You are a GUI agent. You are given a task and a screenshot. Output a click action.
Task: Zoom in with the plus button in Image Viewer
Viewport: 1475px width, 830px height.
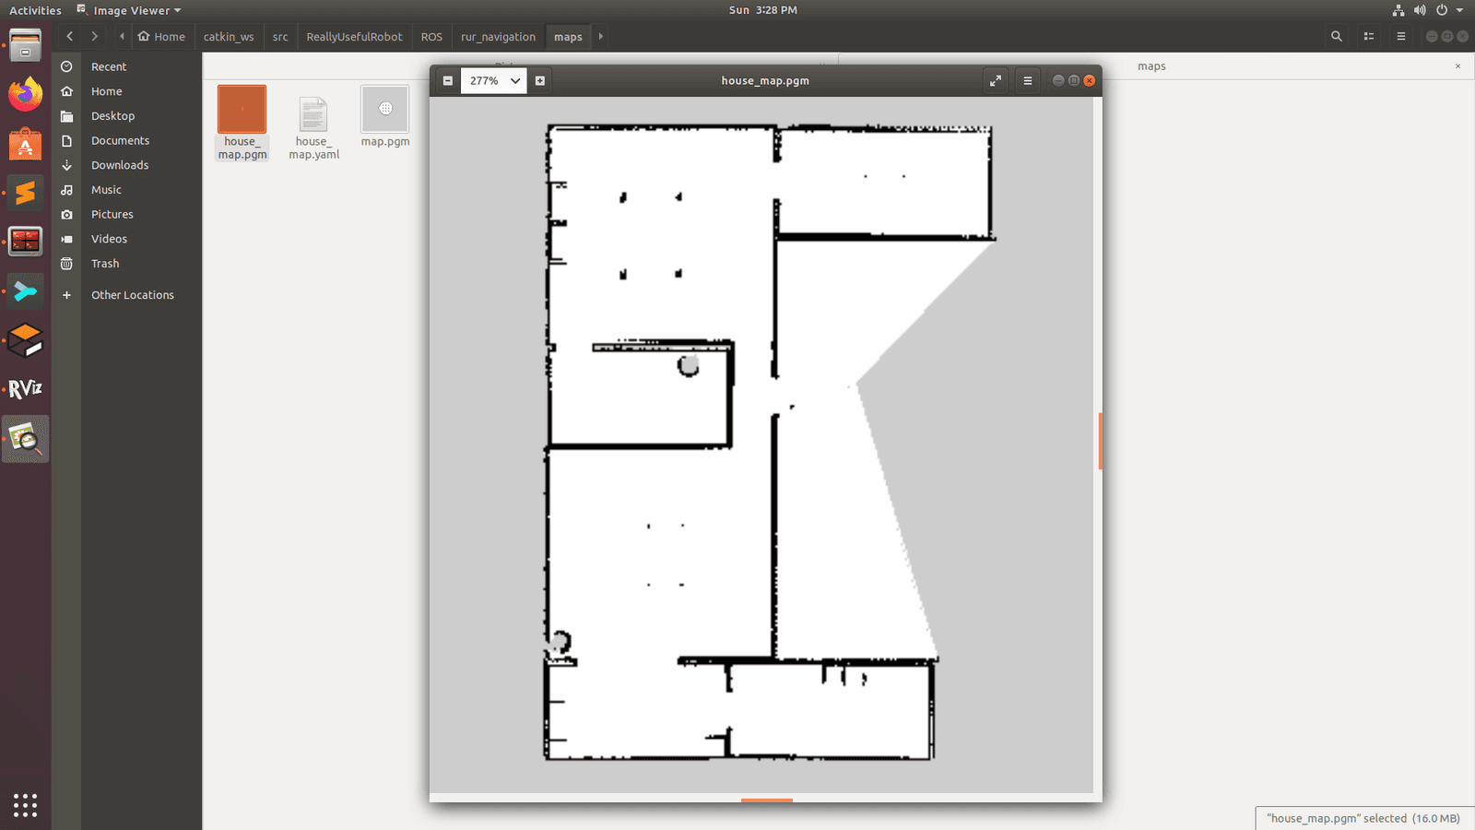[540, 81]
